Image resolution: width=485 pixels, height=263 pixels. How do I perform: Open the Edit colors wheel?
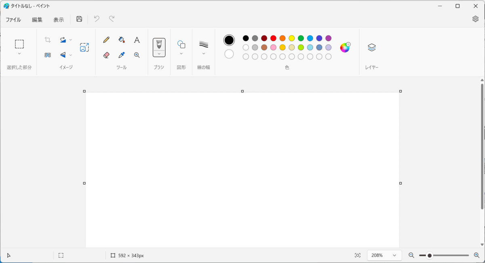[x=345, y=47]
